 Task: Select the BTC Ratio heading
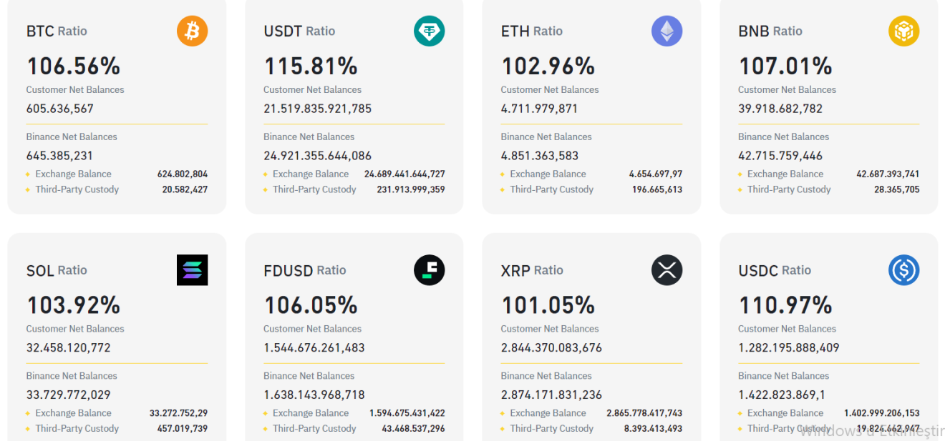pos(57,31)
